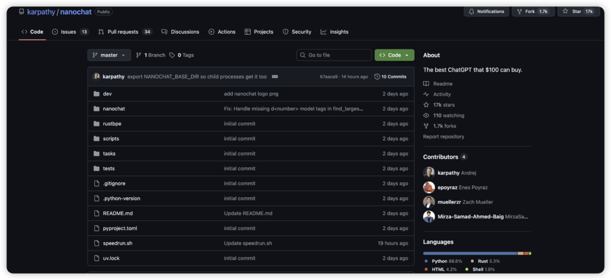This screenshot has height=280, width=611.
Task: Fork the nanochat repository
Action: (519, 11)
